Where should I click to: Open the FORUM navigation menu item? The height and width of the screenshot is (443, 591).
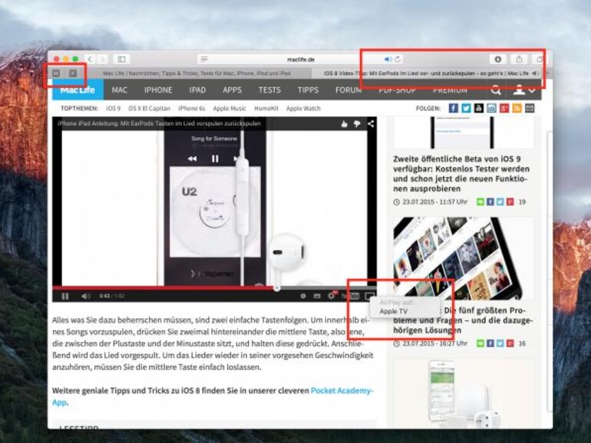pyautogui.click(x=348, y=90)
